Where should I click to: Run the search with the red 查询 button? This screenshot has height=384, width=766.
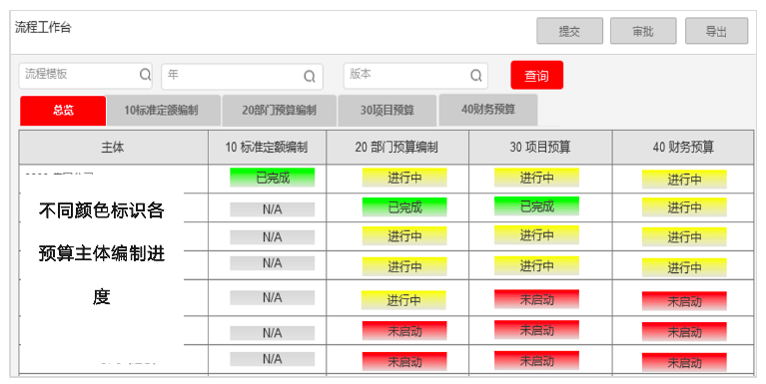tap(537, 75)
